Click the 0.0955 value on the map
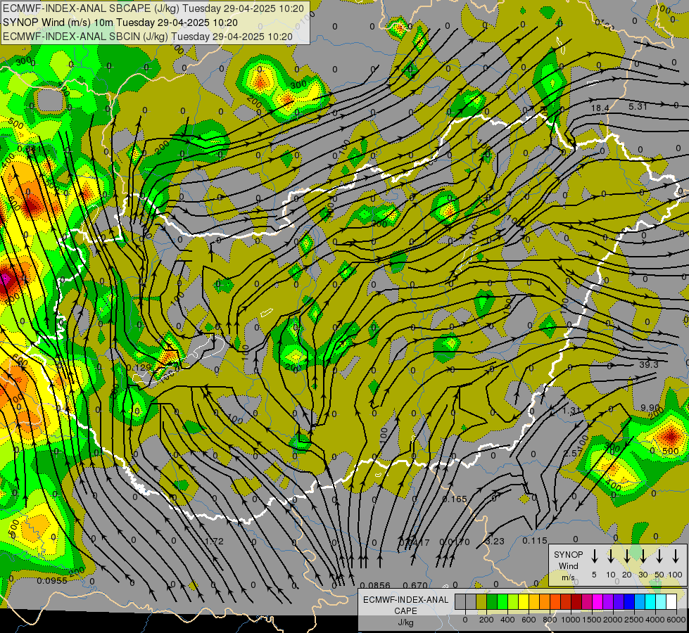This screenshot has width=689, height=633. tap(52, 581)
